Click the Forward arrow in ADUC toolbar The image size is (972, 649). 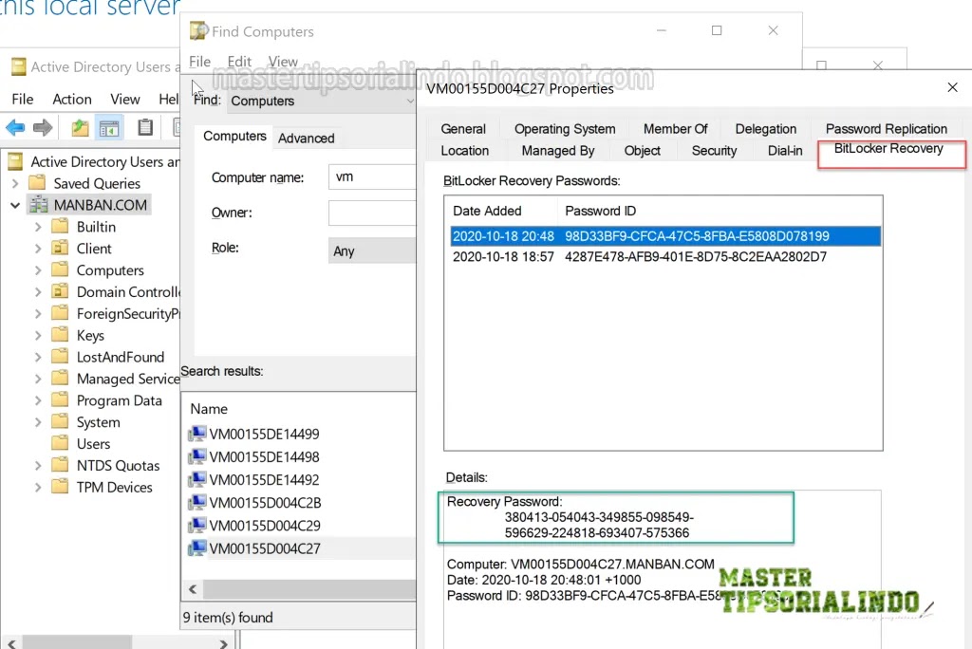(x=43, y=128)
